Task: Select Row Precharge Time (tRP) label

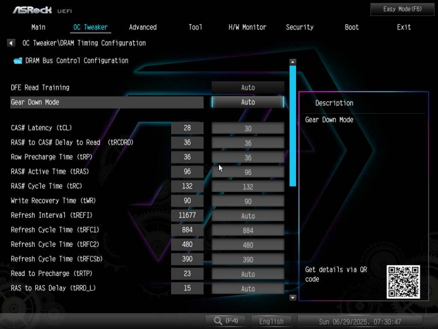Action: [51, 157]
